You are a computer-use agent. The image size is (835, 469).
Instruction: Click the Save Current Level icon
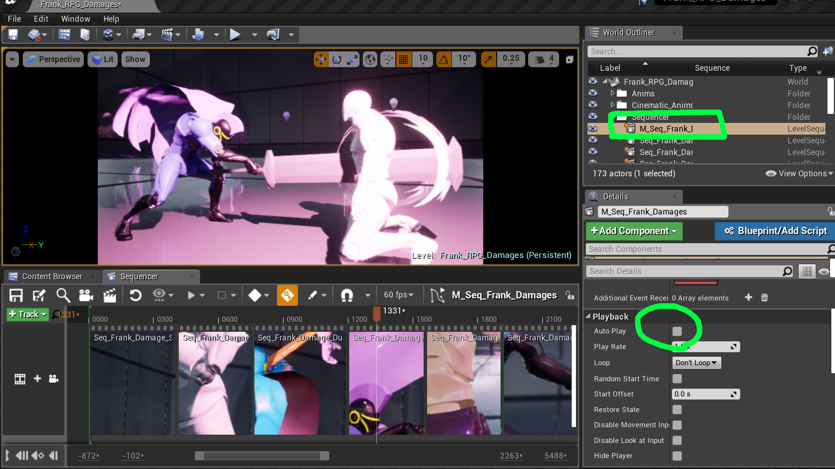click(13, 35)
